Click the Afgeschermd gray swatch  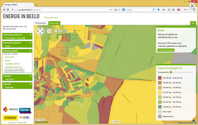click(160, 116)
